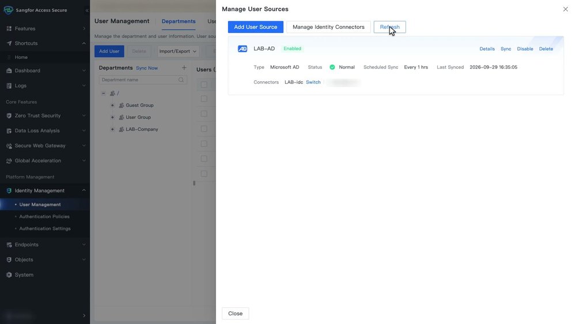576x324 pixels.
Task: Click the Refresh button
Action: 390,27
